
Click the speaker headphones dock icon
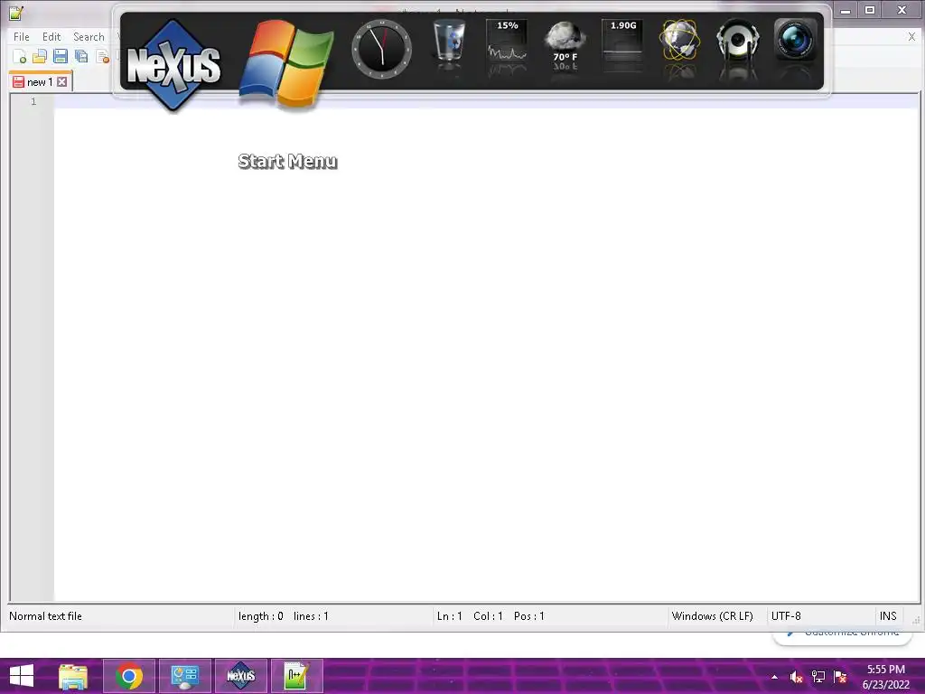(x=737, y=40)
